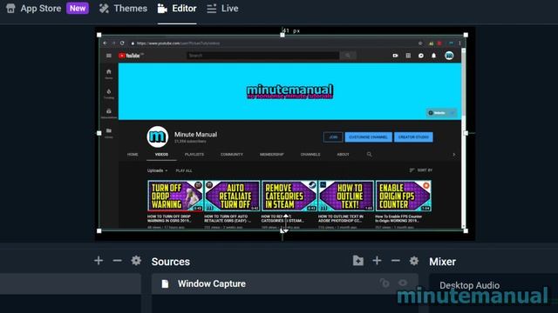Open the YouTube hamburger menu in preview

109,56
